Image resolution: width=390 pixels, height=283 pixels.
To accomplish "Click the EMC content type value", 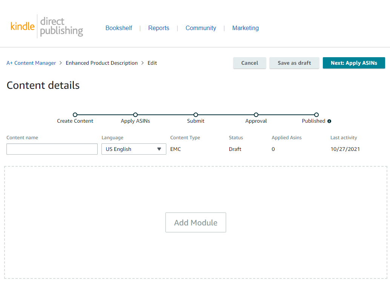I will coord(176,149).
